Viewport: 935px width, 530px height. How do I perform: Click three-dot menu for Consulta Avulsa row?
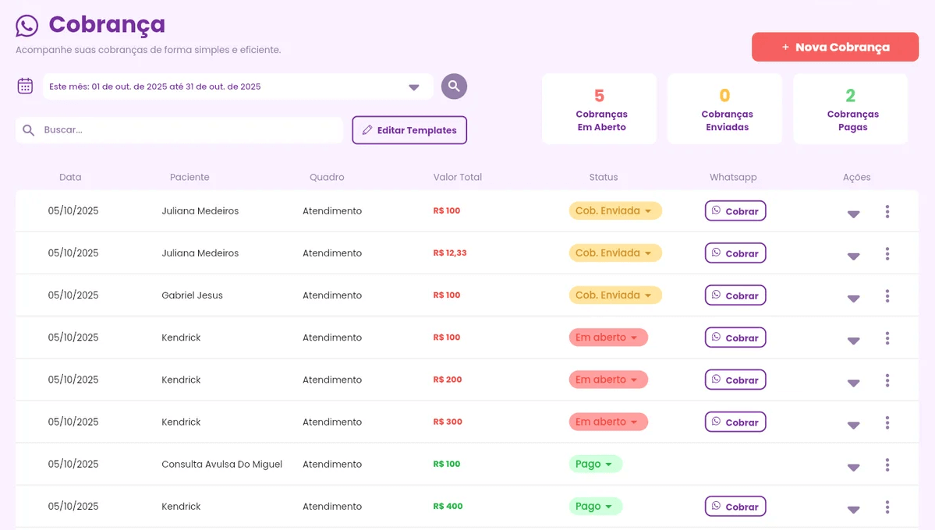click(887, 465)
